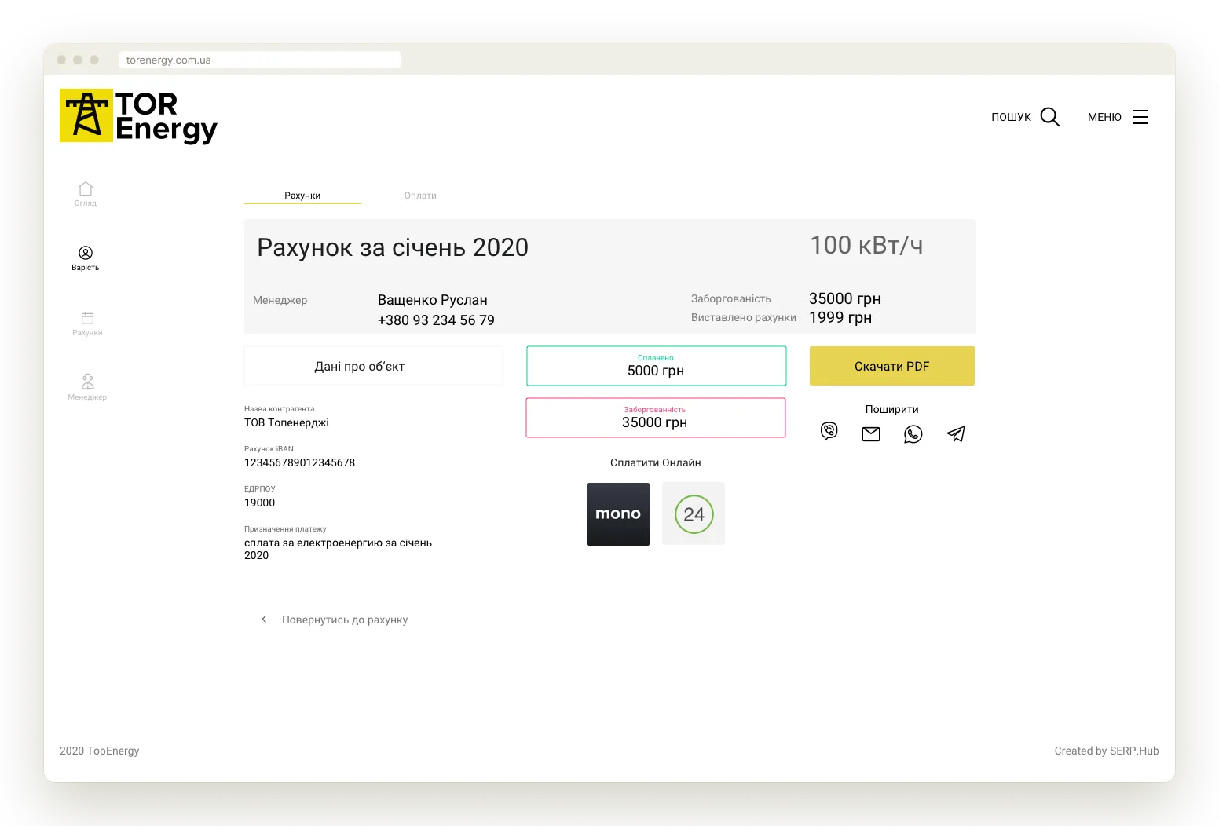Viewport: 1219px width, 826px height.
Task: Click Сплатити Онлайн label
Action: tap(656, 462)
